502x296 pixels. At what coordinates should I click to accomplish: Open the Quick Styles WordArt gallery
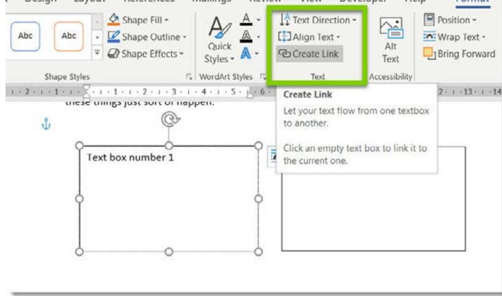(219, 40)
